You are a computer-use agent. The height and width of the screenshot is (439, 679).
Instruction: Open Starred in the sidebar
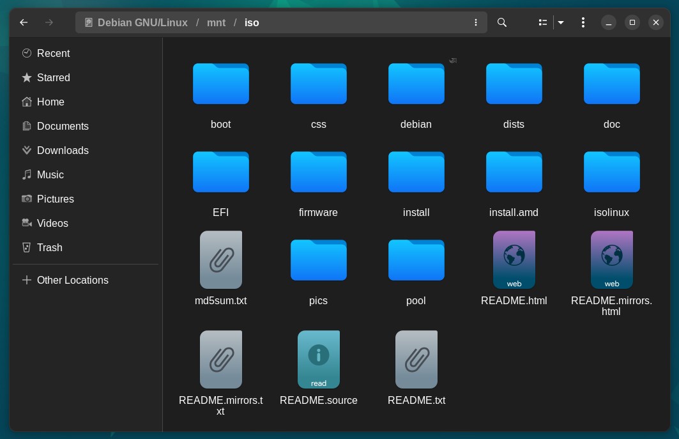[86, 77]
